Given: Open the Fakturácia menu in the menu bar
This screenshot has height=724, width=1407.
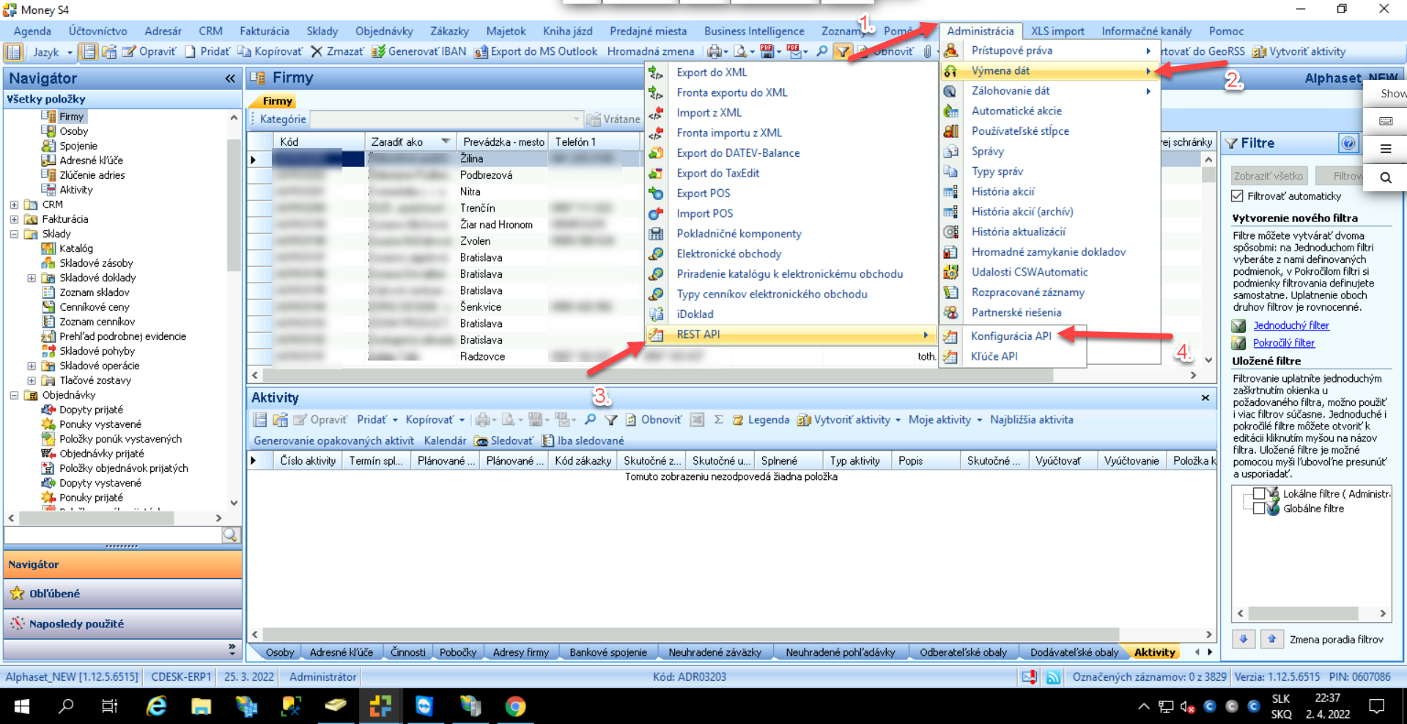Looking at the screenshot, I should pos(264,31).
